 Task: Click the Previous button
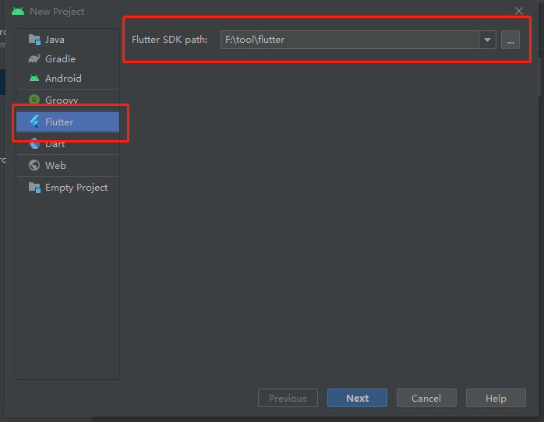click(288, 398)
